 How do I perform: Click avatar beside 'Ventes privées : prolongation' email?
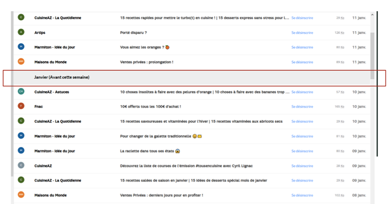20,62
